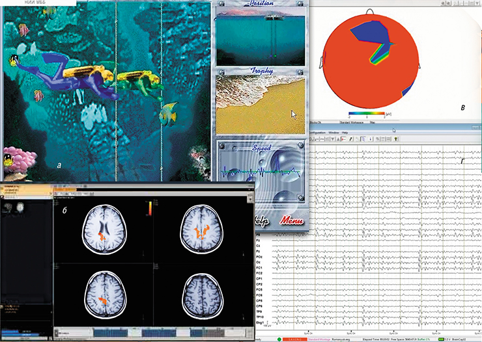Select the CP5 channel label

click(x=259, y=300)
